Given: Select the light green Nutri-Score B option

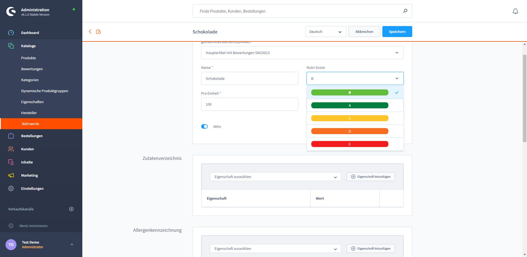Looking at the screenshot, I should (350, 92).
